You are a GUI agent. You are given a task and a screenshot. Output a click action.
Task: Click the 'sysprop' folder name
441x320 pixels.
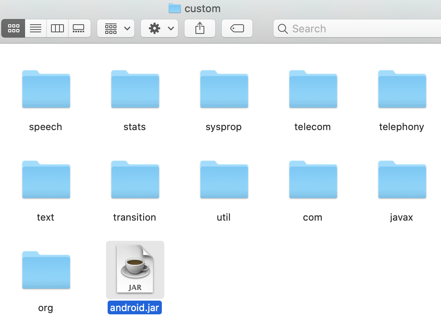(224, 127)
